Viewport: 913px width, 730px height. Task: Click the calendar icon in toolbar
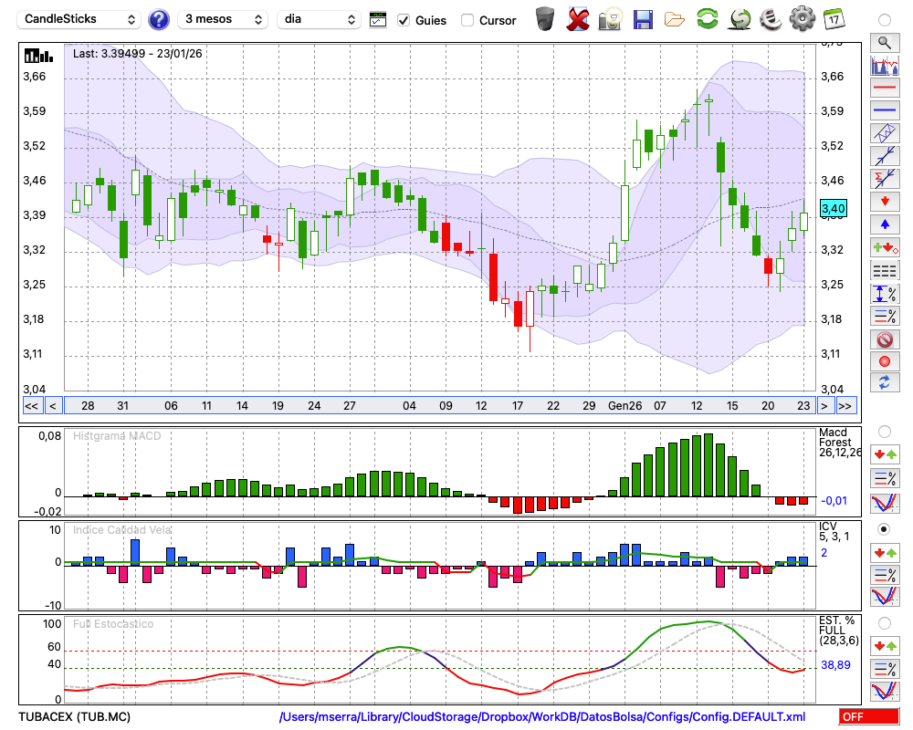pyautogui.click(x=833, y=18)
